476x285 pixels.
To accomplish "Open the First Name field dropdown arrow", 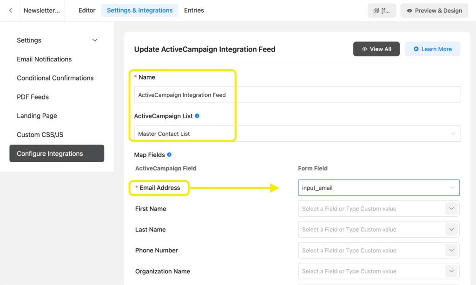I will pyautogui.click(x=451, y=209).
